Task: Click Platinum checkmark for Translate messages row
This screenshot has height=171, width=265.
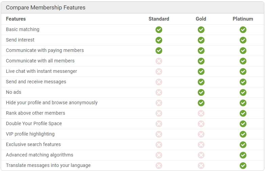Action: [243, 166]
